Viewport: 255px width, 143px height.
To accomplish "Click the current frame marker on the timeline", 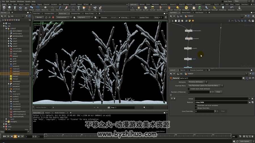I will click(x=46, y=135).
